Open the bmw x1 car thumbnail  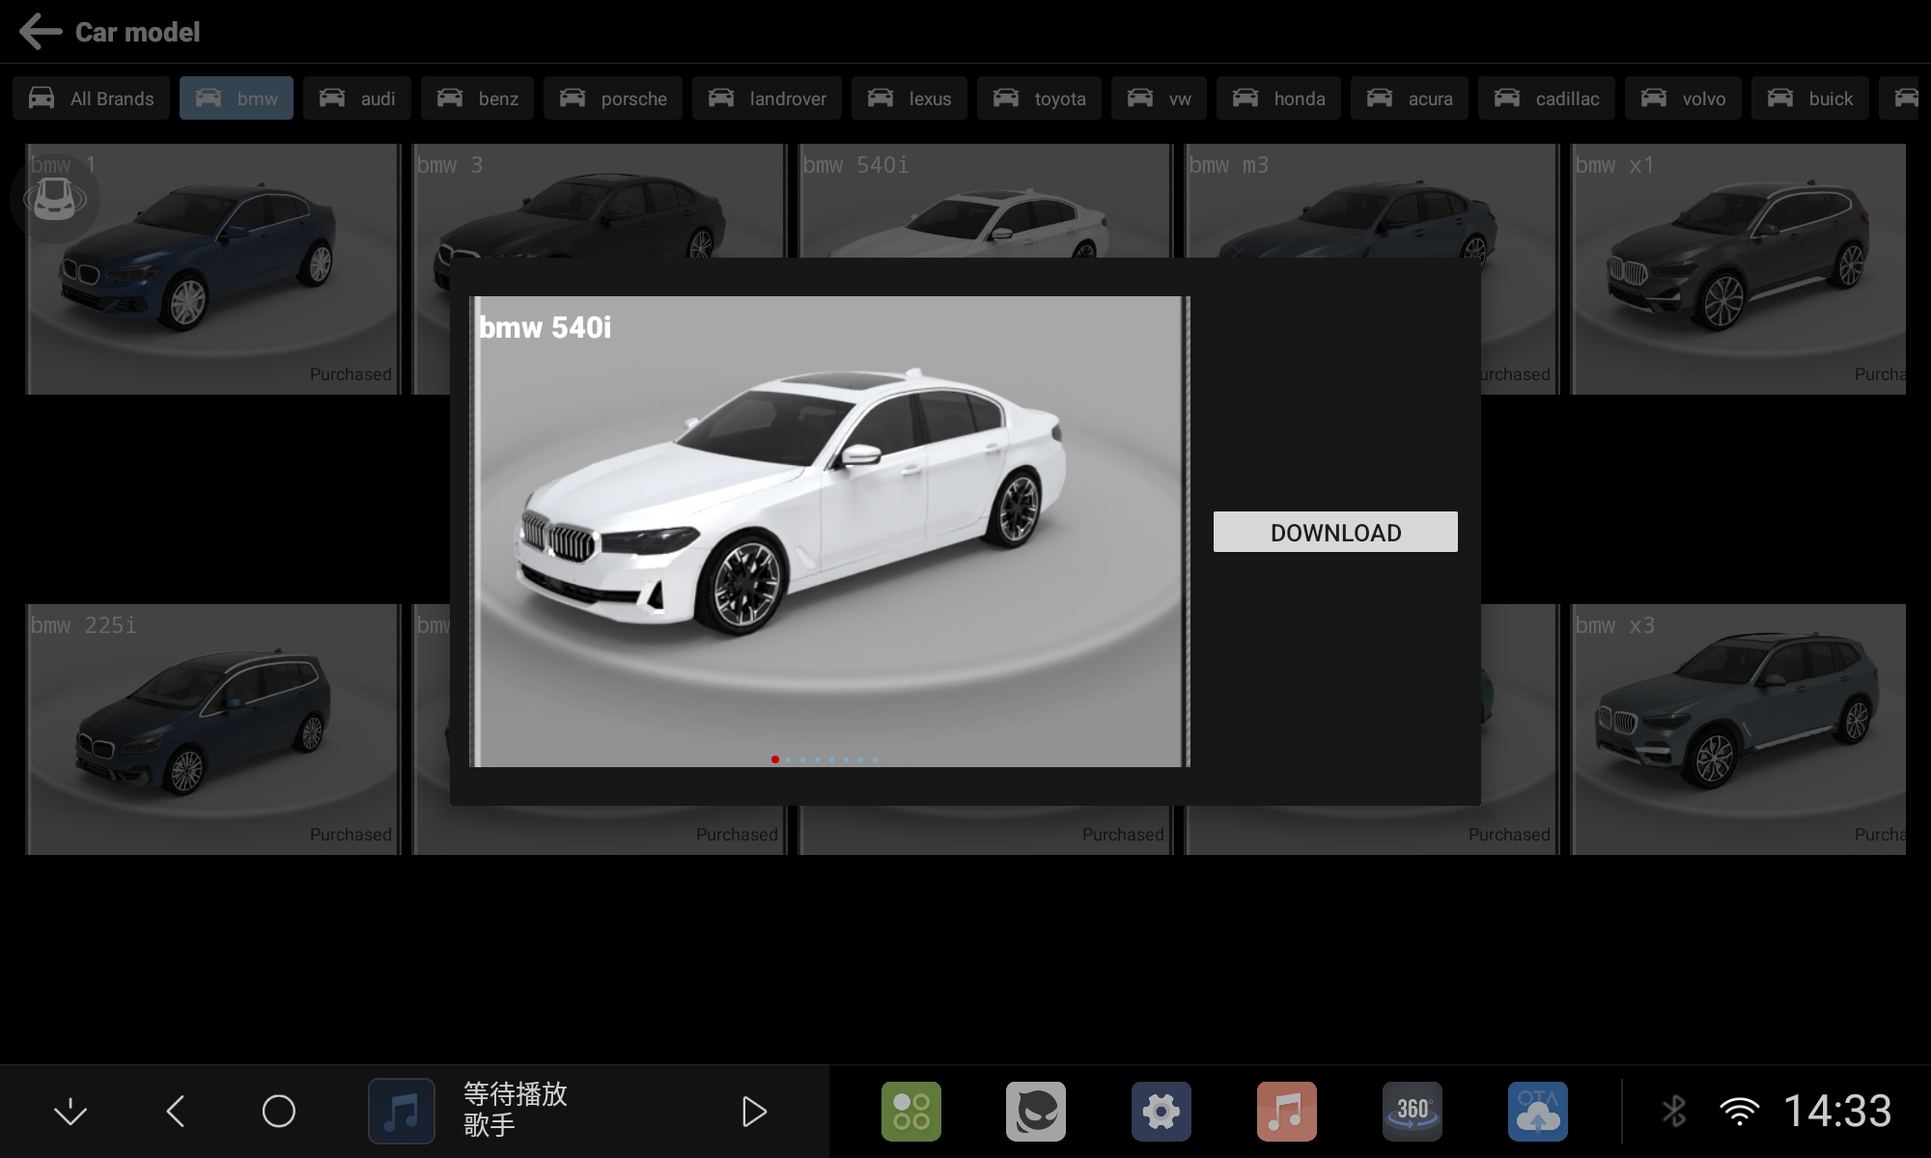click(x=1738, y=269)
